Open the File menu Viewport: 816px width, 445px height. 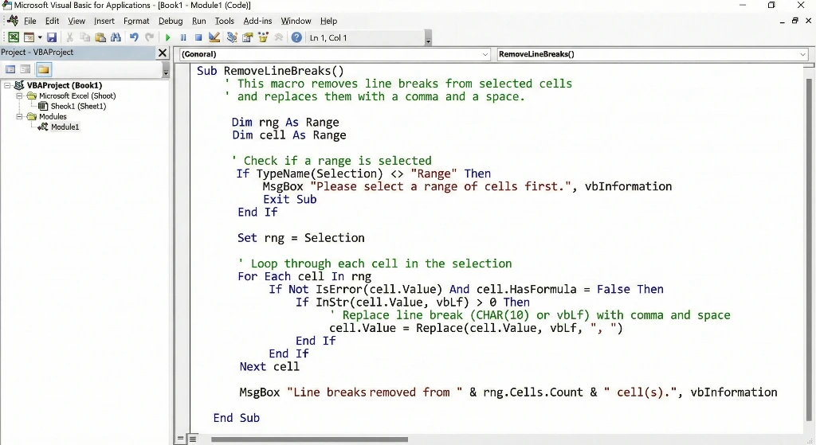point(30,21)
